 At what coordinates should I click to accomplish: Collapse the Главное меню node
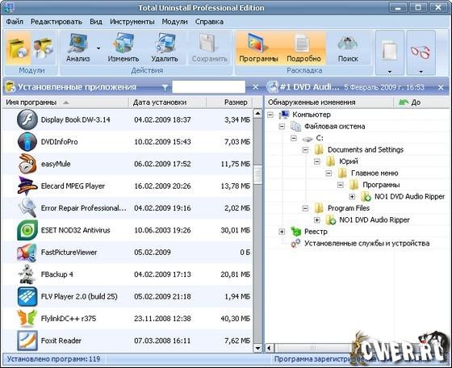pos(329,174)
